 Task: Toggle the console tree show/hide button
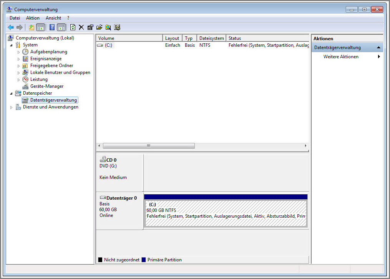click(40, 27)
